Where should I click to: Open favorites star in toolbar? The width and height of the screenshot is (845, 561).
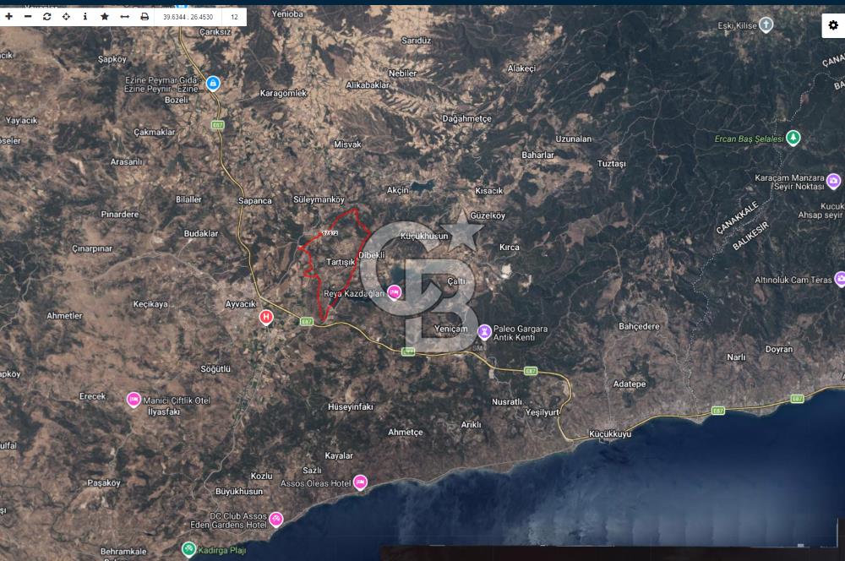point(105,17)
